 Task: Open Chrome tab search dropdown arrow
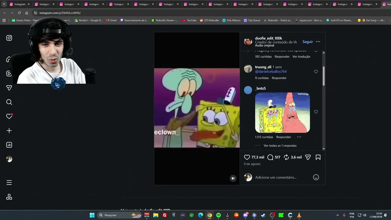[x=4, y=4]
